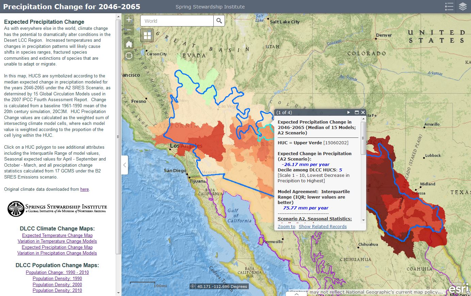Click the coordinate locator icon in status bar
471x296 pixels.
[193, 286]
